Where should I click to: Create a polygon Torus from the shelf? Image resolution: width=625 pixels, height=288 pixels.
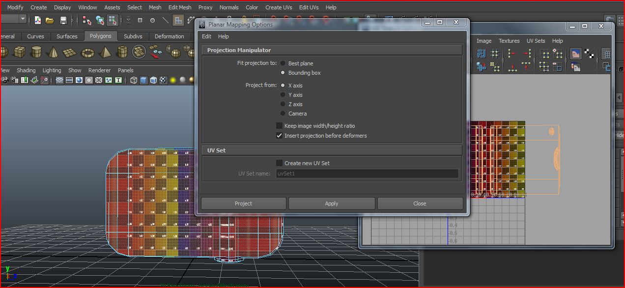(88, 52)
